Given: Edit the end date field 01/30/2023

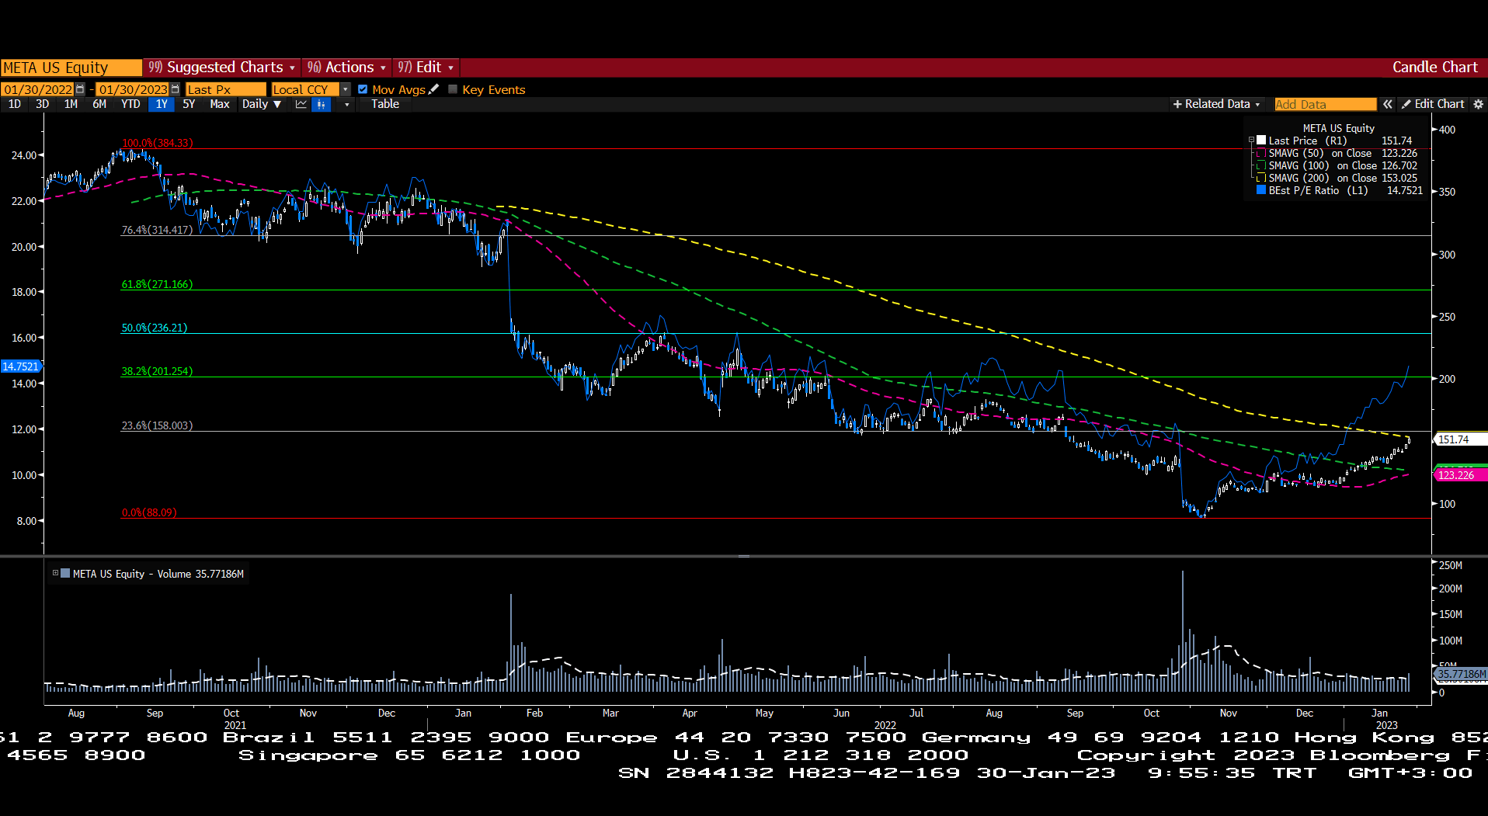Looking at the screenshot, I should pos(133,89).
